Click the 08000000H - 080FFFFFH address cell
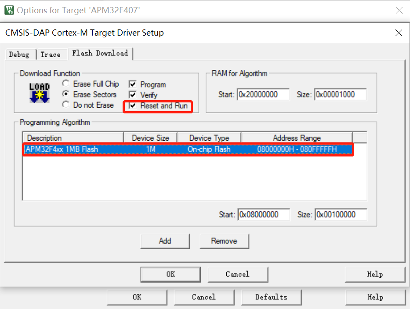Screen dimensions: 410x309 pos(297,149)
